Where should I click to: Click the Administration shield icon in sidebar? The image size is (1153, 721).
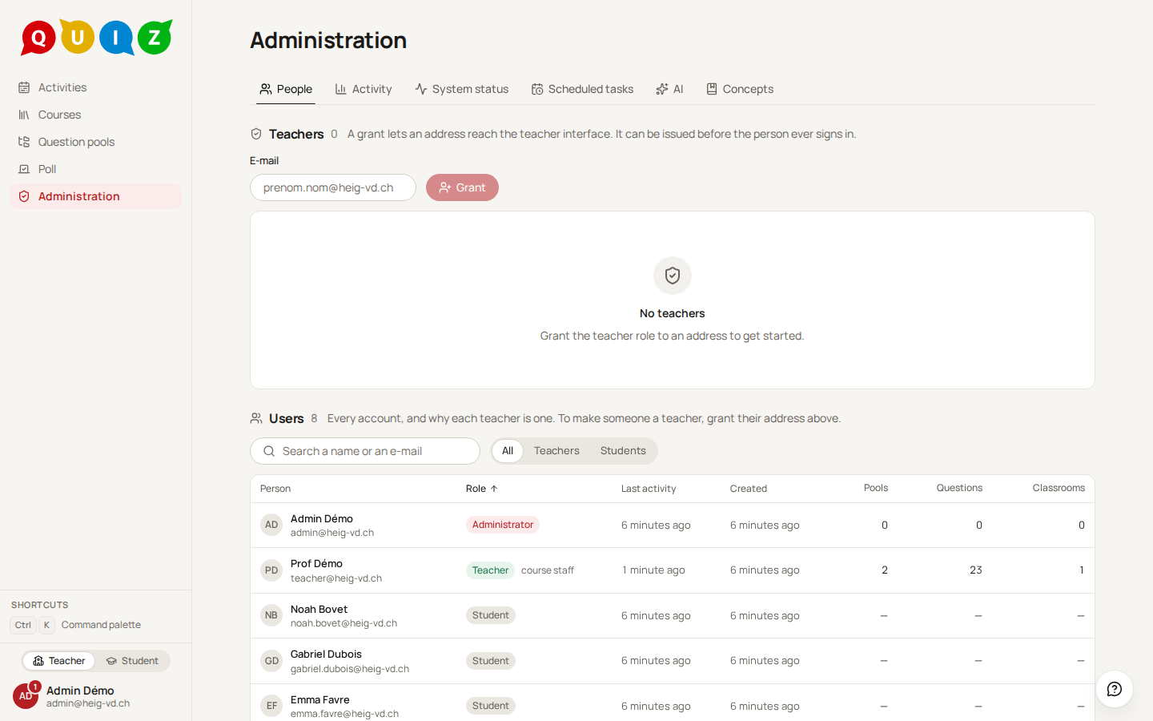24,196
